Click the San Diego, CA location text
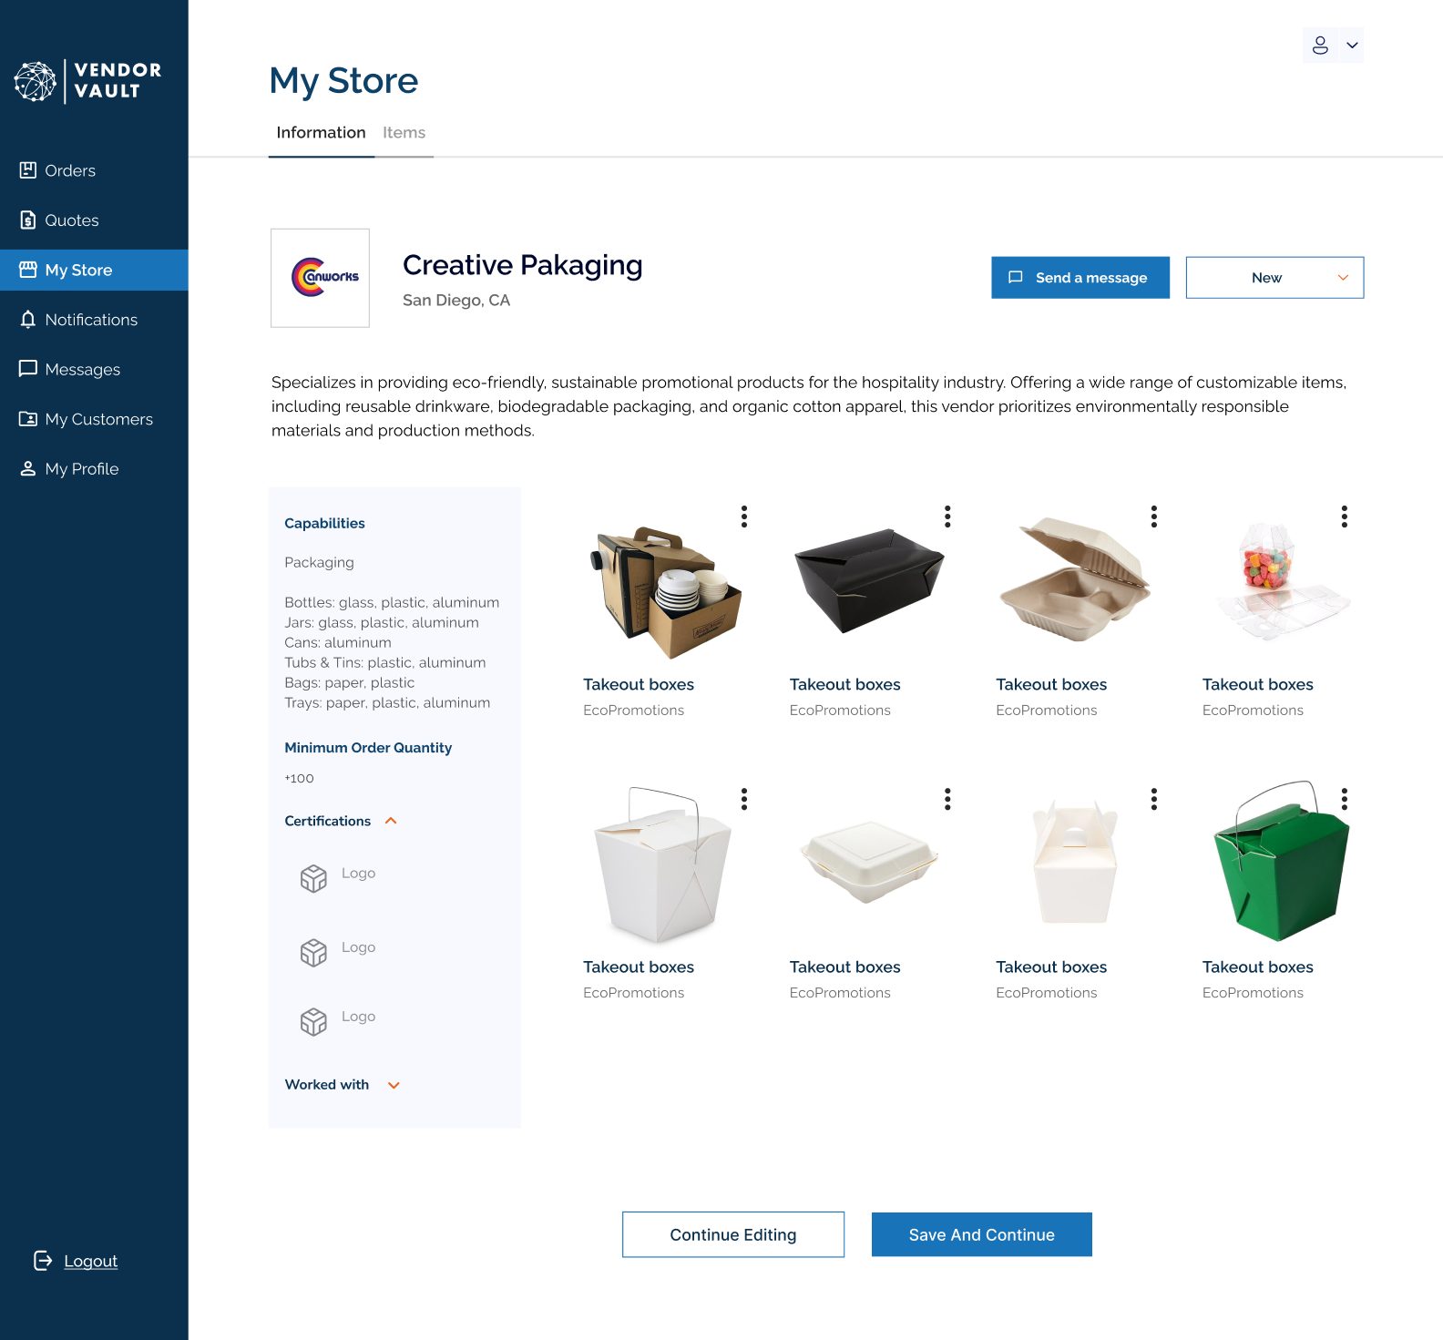The width and height of the screenshot is (1443, 1340). coord(456,301)
